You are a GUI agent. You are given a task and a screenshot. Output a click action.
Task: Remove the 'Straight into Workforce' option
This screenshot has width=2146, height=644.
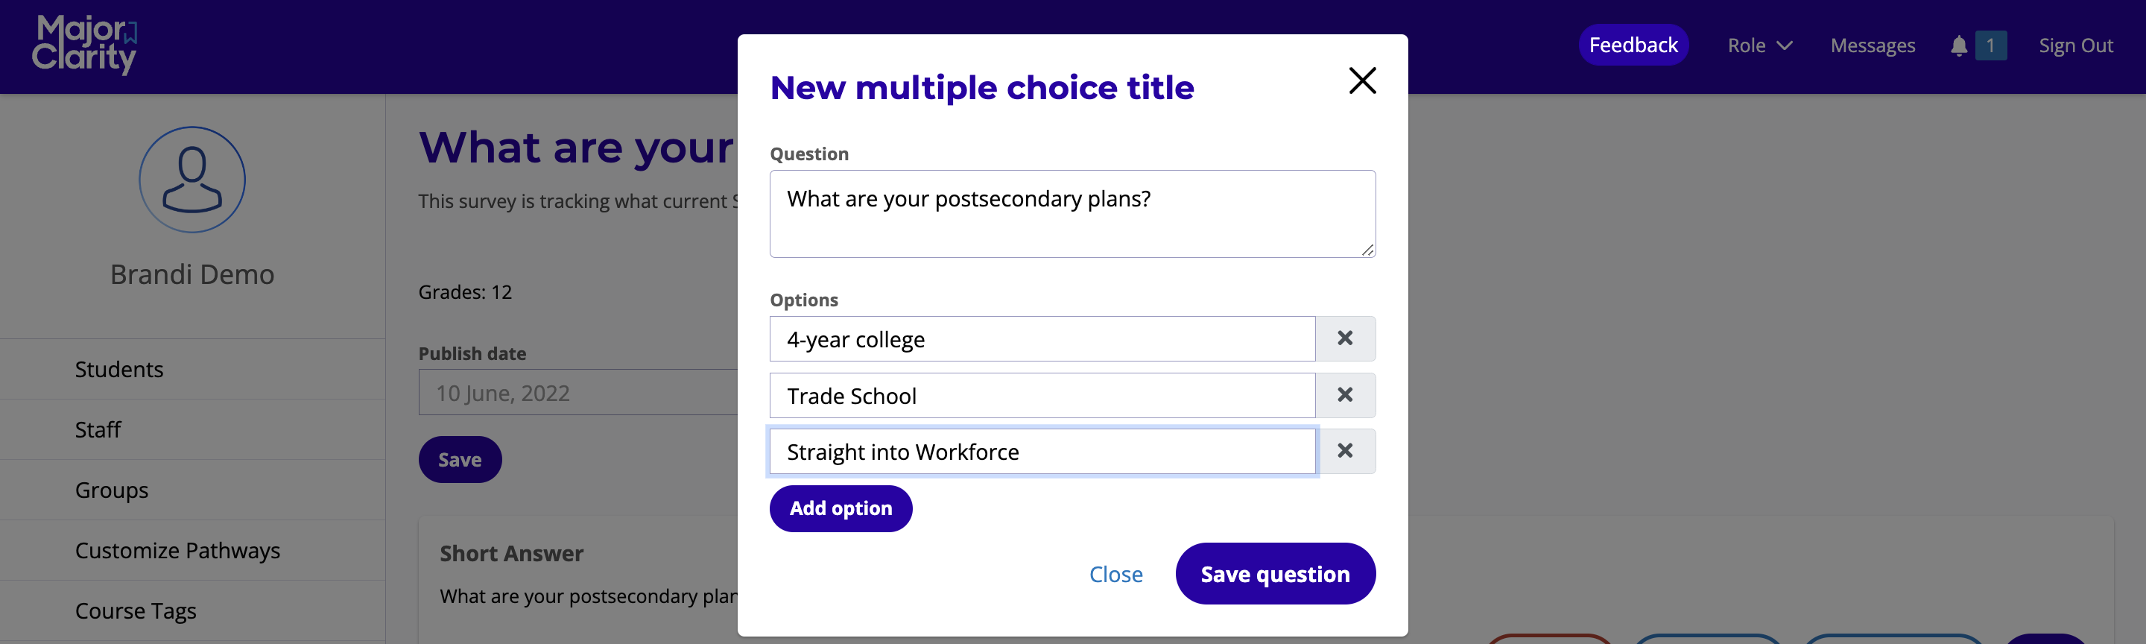(x=1344, y=451)
